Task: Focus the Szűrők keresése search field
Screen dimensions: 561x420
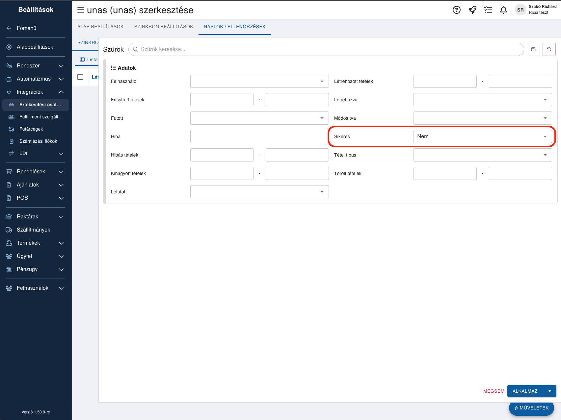Action: pos(326,49)
